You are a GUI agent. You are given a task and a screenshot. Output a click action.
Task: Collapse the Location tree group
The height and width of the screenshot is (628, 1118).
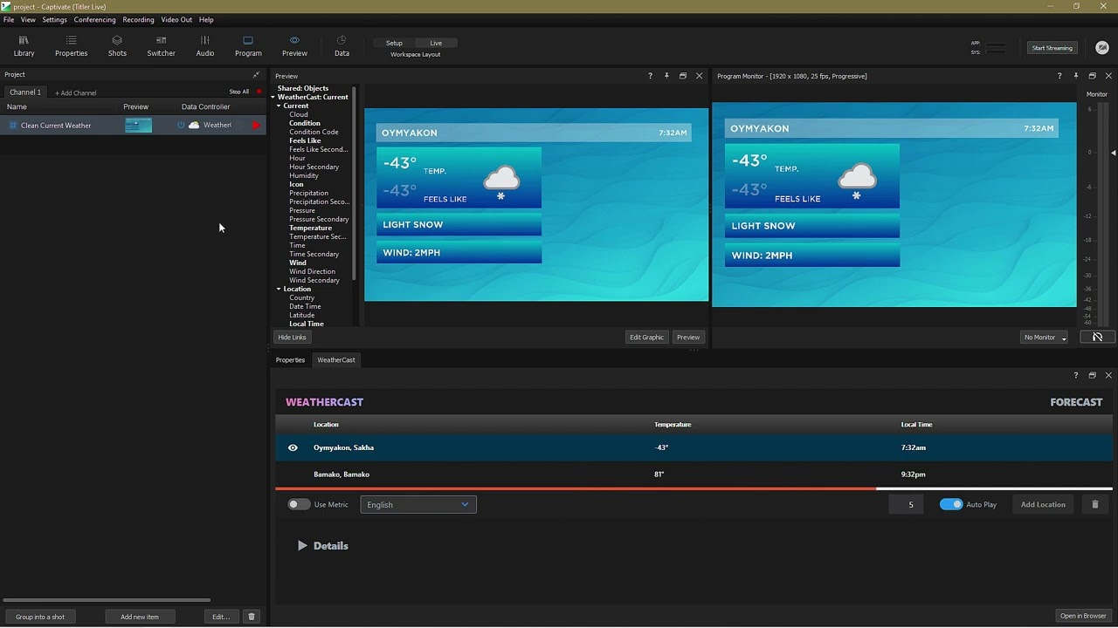[279, 289]
